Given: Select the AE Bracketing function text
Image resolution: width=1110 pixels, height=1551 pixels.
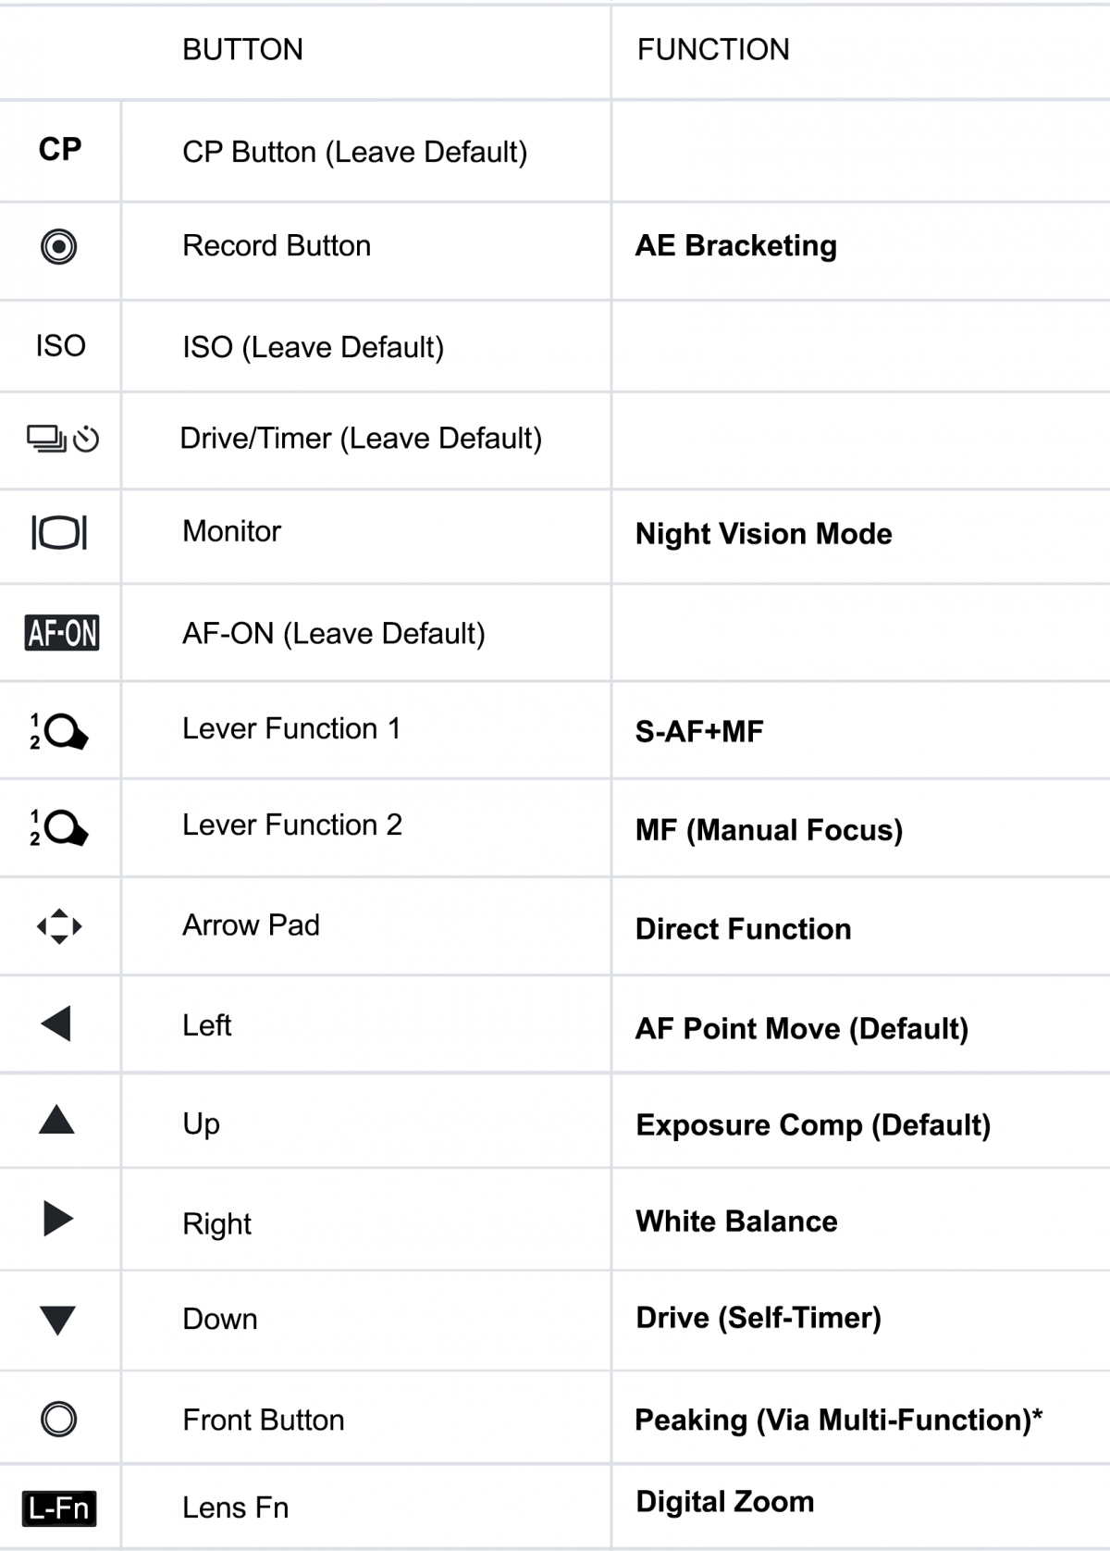Looking at the screenshot, I should point(735,246).
